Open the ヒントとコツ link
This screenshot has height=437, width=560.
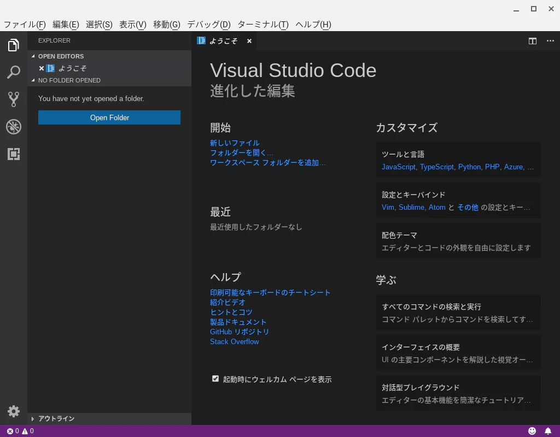[x=231, y=312]
